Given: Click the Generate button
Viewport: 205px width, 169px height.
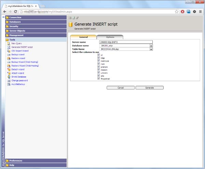Looking at the screenshot, I should (x=150, y=88).
